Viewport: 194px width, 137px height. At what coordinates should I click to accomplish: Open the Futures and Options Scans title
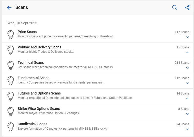tap(39, 93)
